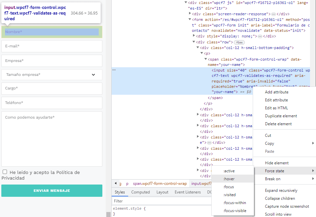The height and width of the screenshot is (217, 316).
Task: Open the Force state submenu
Action: point(284,171)
